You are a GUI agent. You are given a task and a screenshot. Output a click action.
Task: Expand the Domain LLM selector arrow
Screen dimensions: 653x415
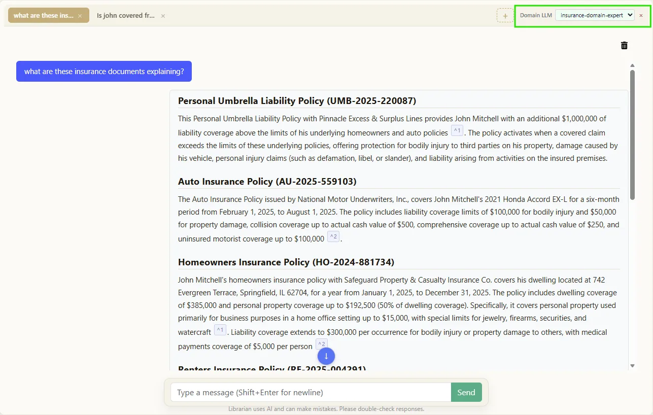click(629, 15)
